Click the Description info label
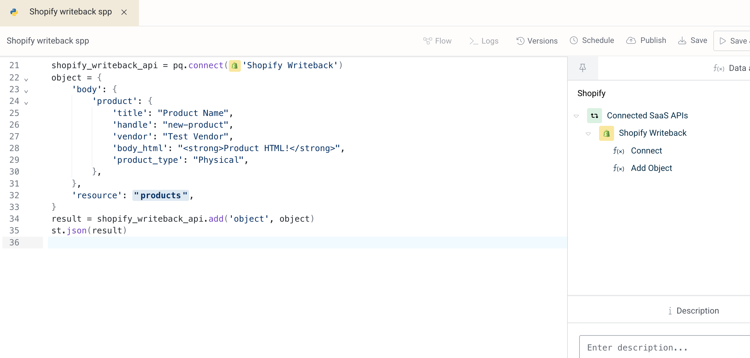The width and height of the screenshot is (750, 358). tap(693, 311)
